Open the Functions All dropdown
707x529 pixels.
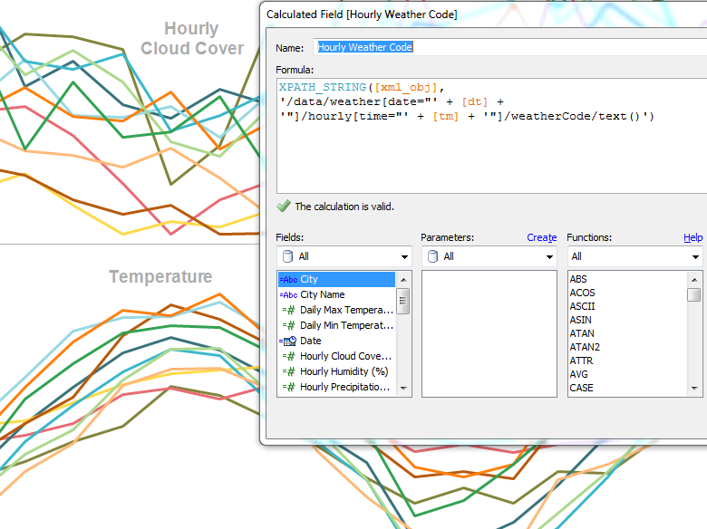(634, 256)
